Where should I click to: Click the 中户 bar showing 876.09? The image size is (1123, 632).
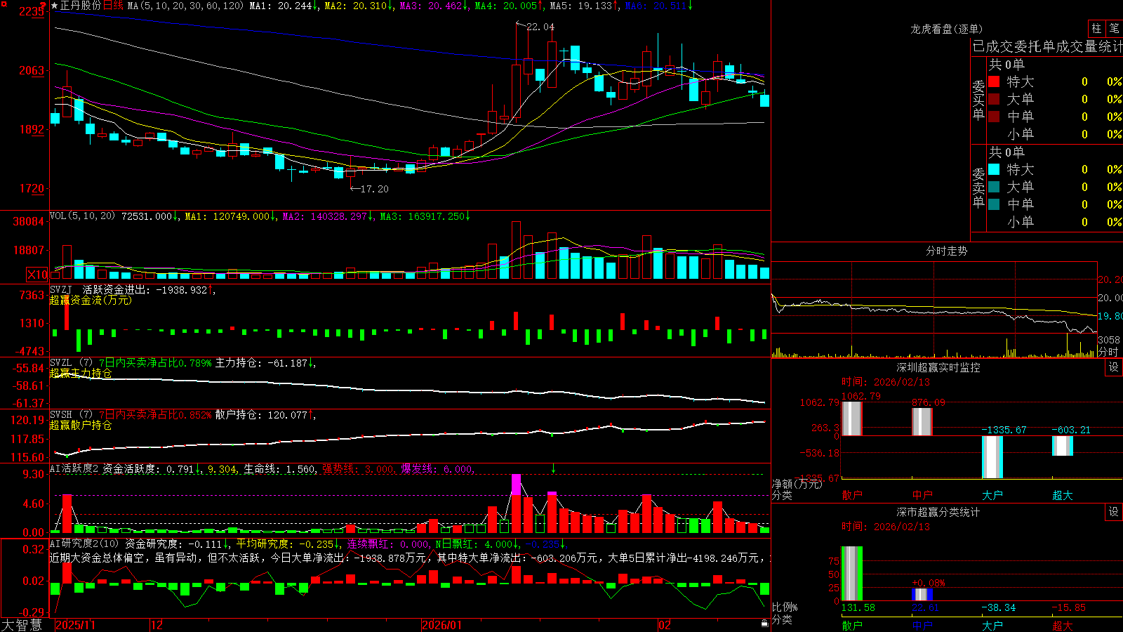click(x=922, y=421)
